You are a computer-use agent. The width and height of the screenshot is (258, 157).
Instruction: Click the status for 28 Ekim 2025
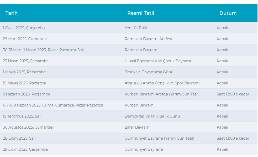pos(233,138)
